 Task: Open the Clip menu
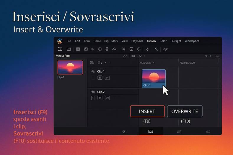(x=106, y=41)
